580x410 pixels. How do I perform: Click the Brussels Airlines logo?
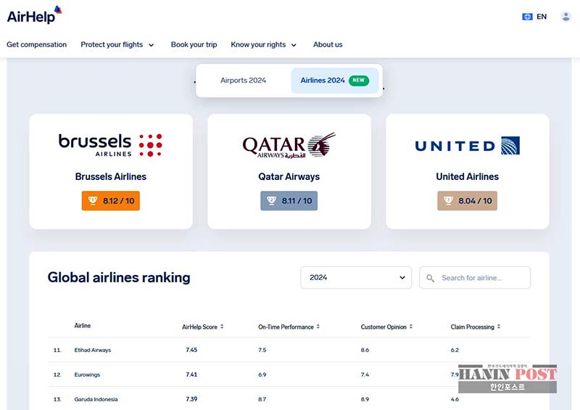(x=110, y=144)
